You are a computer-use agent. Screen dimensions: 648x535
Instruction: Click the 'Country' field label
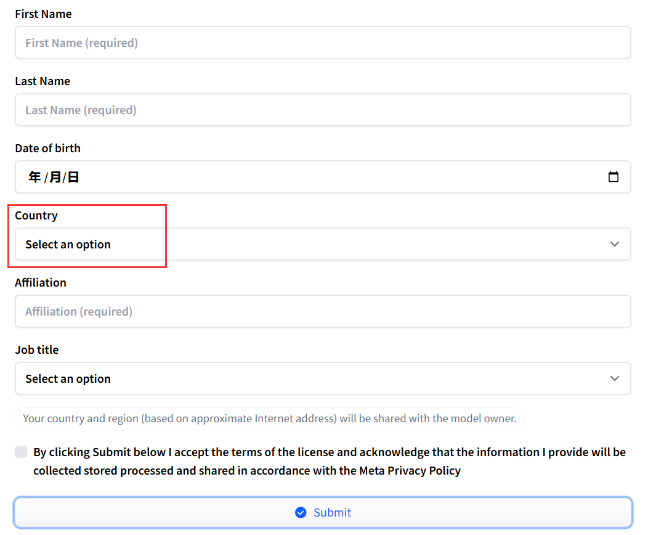point(36,215)
